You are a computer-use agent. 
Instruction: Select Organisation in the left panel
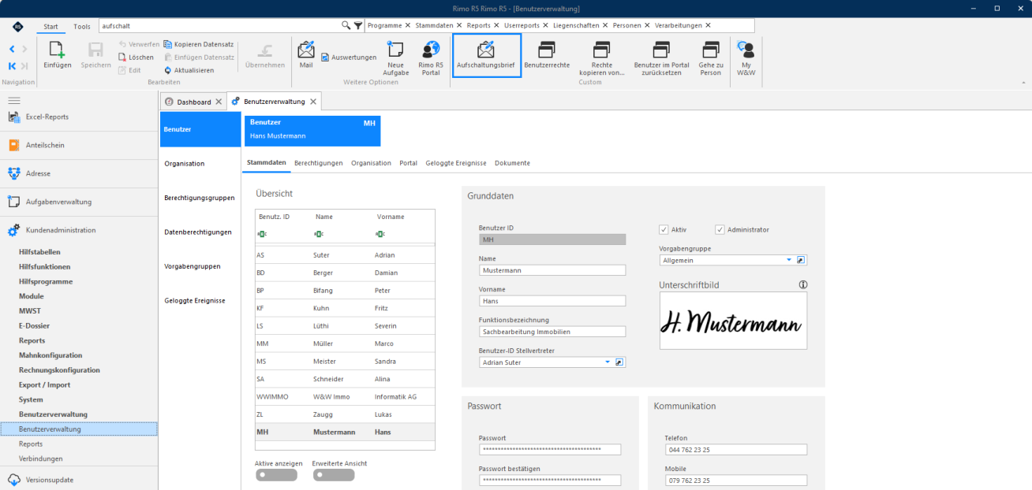(185, 164)
